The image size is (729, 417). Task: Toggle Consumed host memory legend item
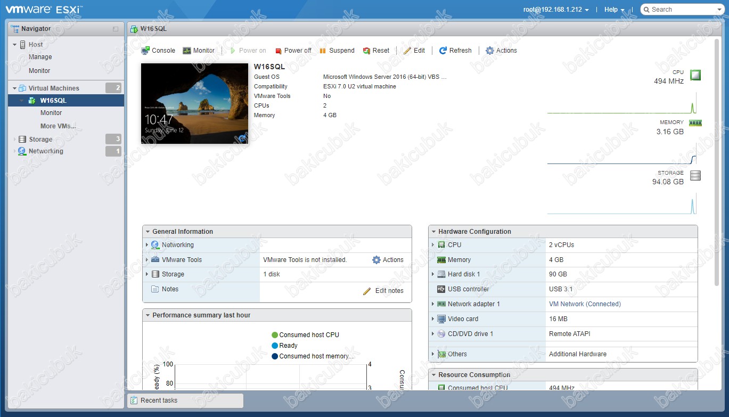(312, 356)
